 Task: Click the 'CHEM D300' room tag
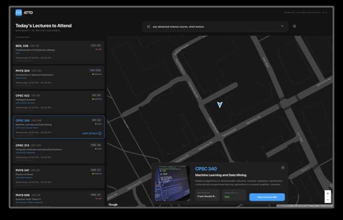point(95,70)
